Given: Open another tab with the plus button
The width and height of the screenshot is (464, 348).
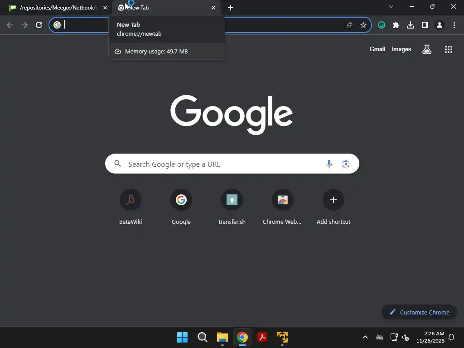Looking at the screenshot, I should point(231,8).
